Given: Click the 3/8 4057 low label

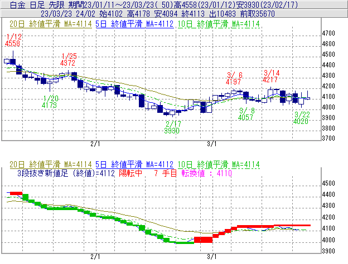Looking at the screenshot, I should coord(246,114).
